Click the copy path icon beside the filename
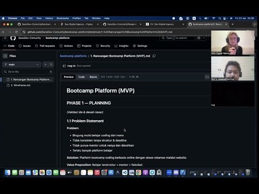 tap(154, 56)
